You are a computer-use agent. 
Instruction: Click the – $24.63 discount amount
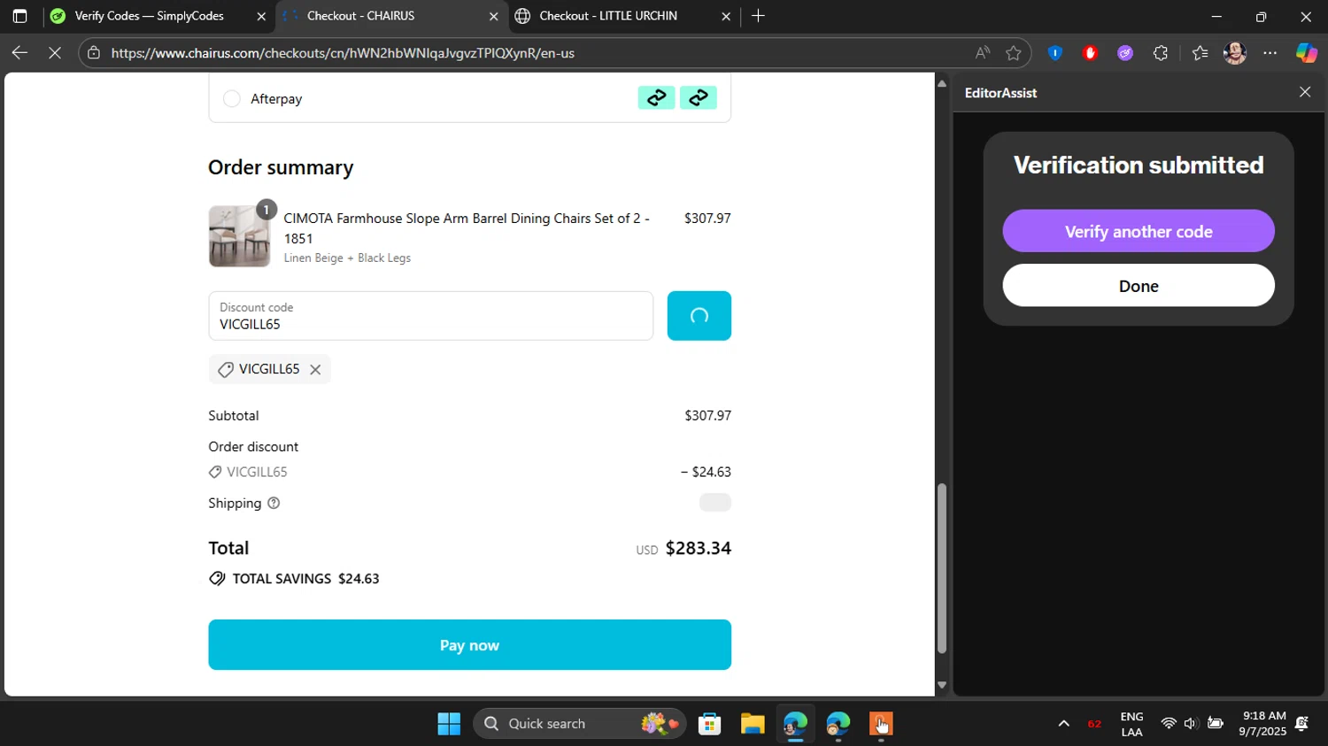pyautogui.click(x=706, y=472)
